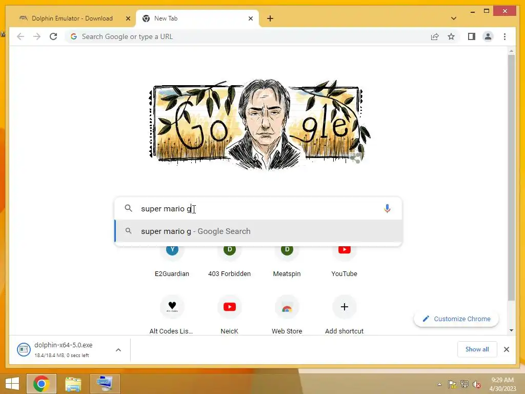
Task: Show hidden system tray icons
Action: [x=439, y=384]
